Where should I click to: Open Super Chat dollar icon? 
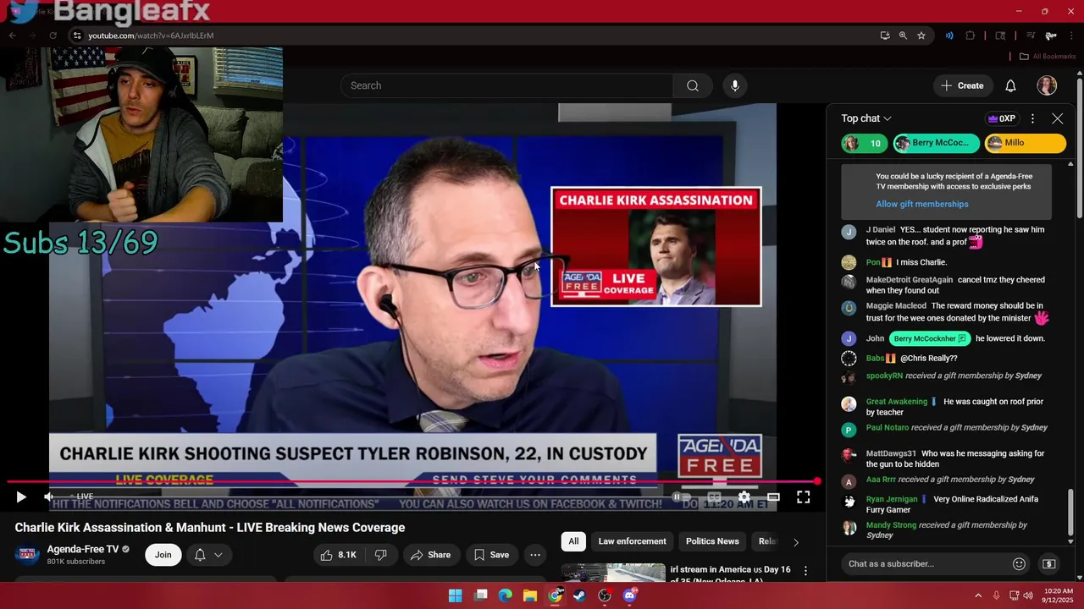click(x=1048, y=564)
